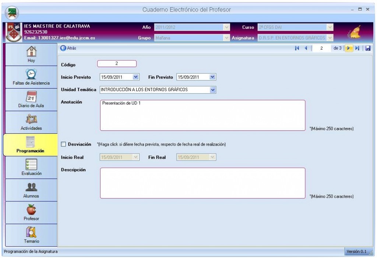
Task: Click the Programación de la Asignatura status text
Action: click(x=31, y=251)
